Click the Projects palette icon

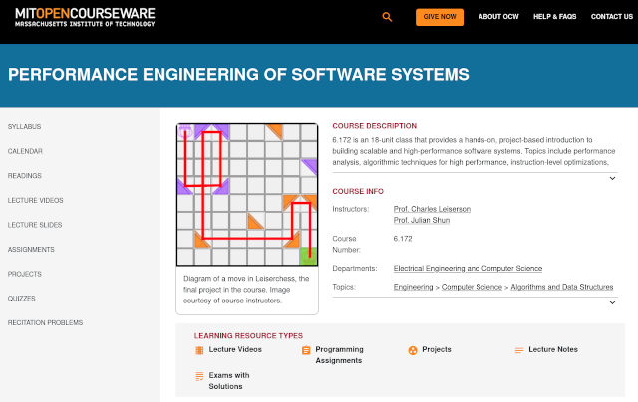pos(413,350)
